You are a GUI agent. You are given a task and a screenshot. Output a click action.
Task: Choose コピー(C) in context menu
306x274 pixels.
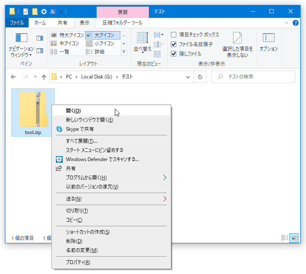111,220
